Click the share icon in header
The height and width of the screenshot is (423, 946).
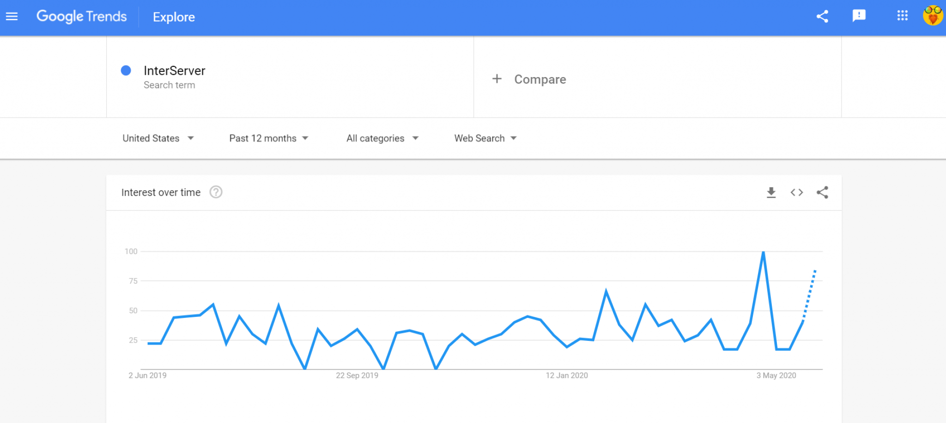pyautogui.click(x=822, y=17)
